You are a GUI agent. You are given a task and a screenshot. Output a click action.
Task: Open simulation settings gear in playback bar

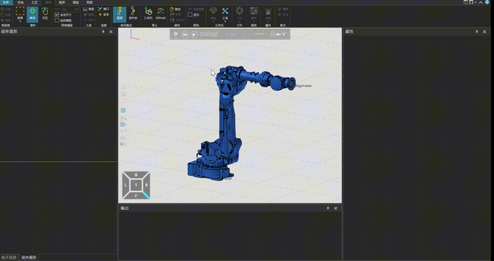[x=176, y=34]
